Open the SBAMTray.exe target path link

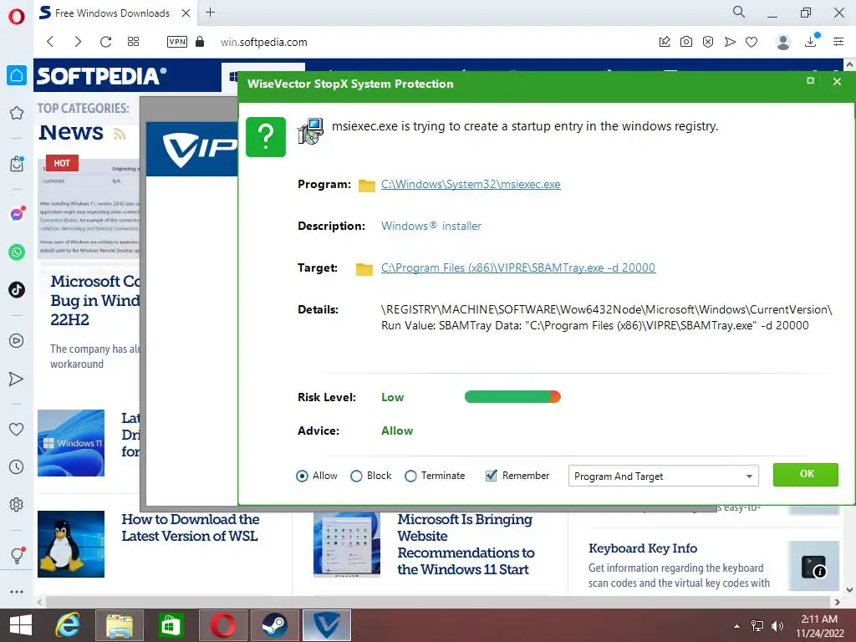pos(518,268)
